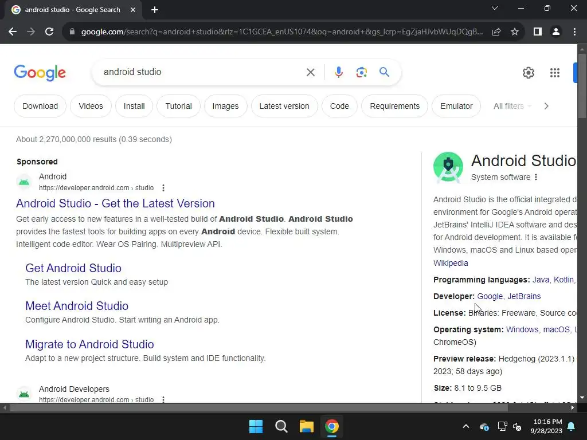Click the Chrome address bar URL
Viewport: 587px width, 440px height.
[x=281, y=32]
